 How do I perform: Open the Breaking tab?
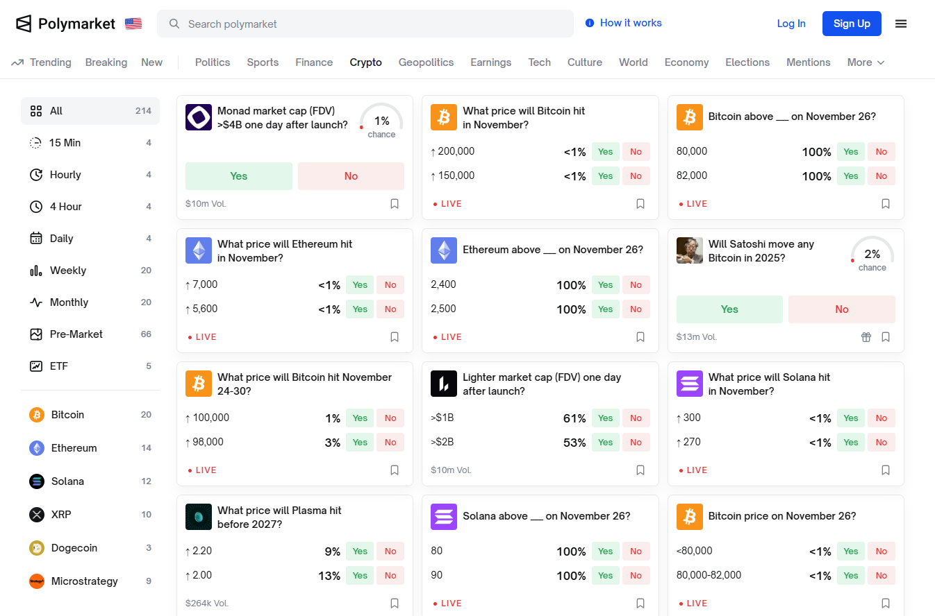(x=106, y=62)
